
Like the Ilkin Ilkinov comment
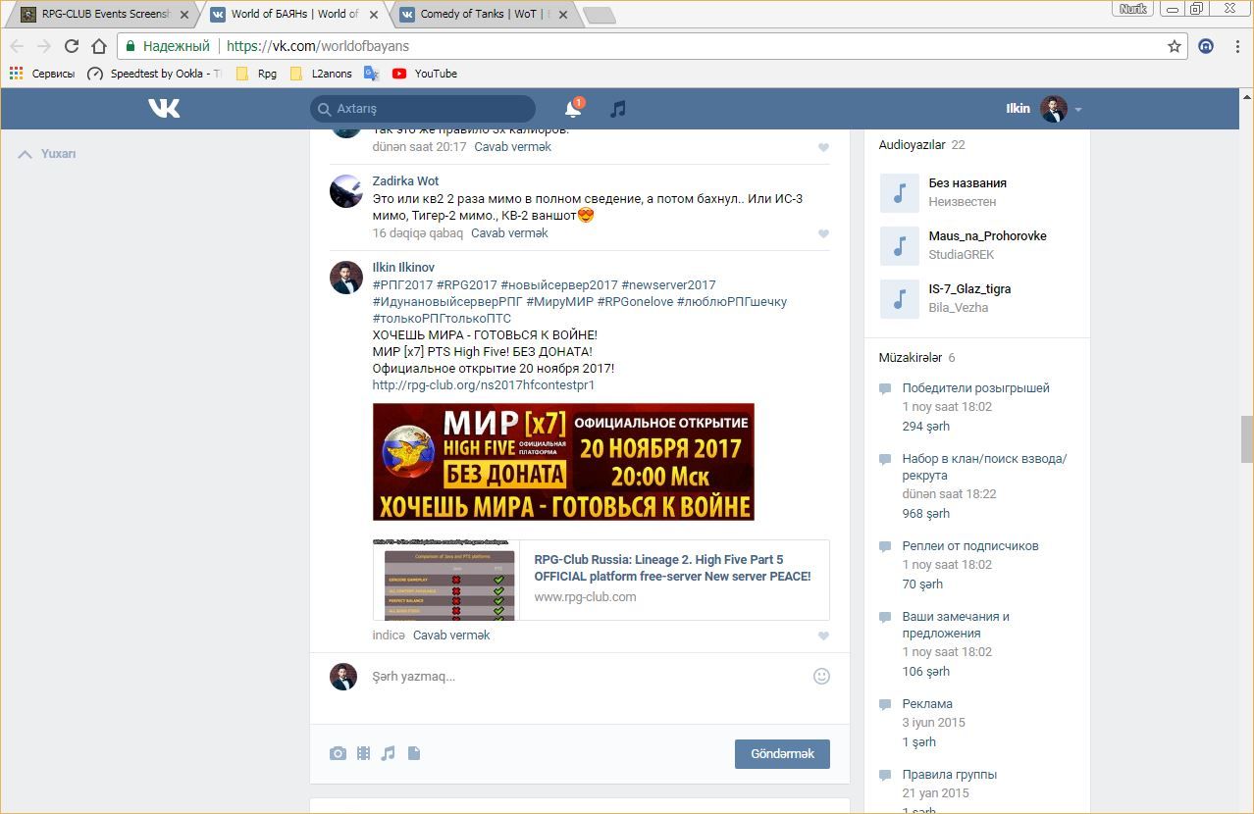click(x=823, y=636)
